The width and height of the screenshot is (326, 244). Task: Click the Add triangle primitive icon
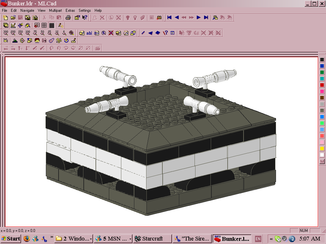pos(150,33)
